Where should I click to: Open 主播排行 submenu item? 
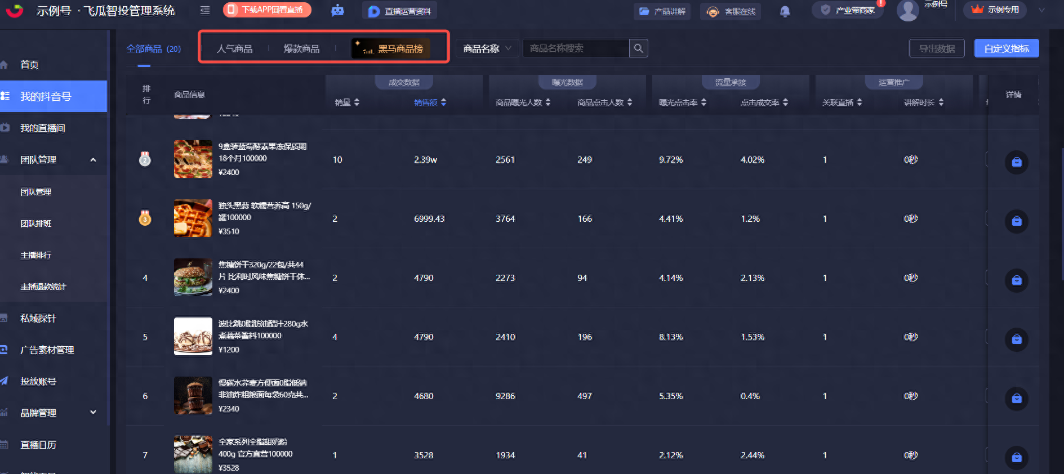pos(36,255)
